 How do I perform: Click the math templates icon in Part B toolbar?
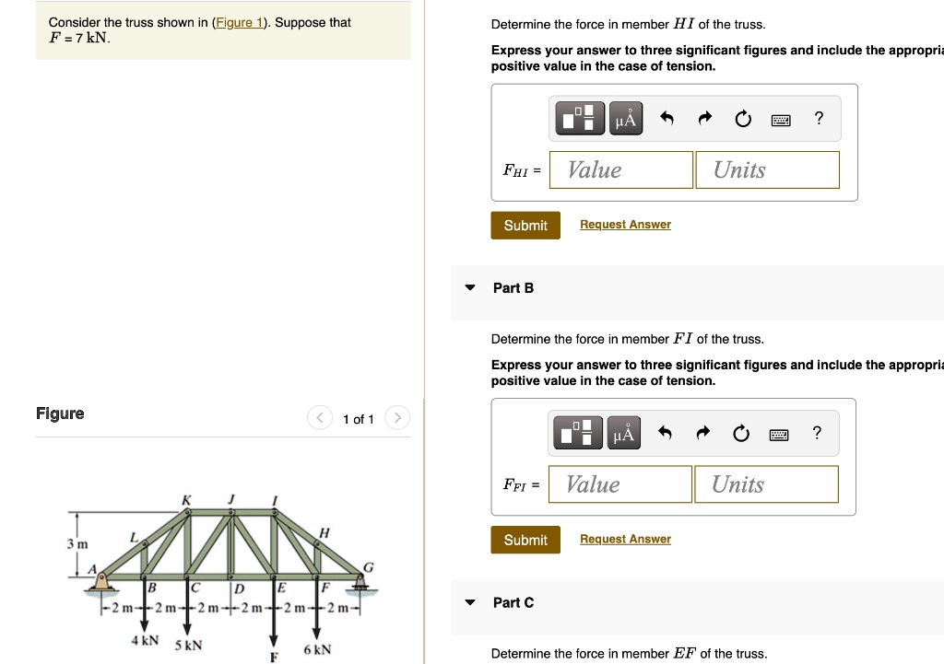click(578, 433)
